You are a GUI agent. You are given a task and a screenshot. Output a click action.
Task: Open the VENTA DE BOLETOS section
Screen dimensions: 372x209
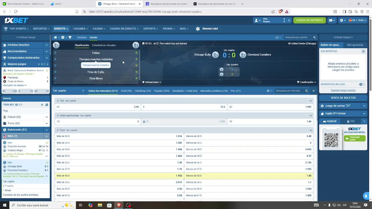coord(343,98)
